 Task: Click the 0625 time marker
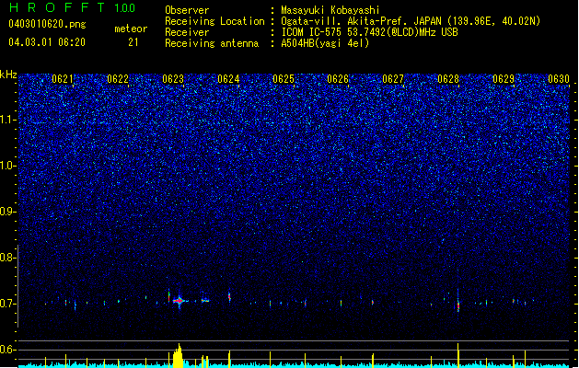284,79
